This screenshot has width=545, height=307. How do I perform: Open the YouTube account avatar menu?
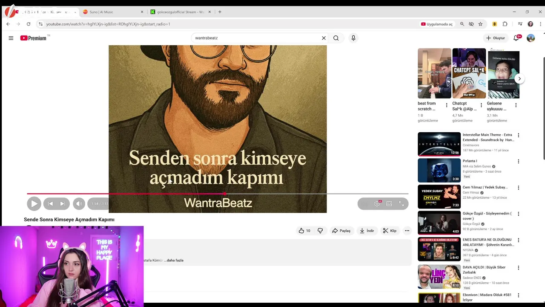(531, 38)
